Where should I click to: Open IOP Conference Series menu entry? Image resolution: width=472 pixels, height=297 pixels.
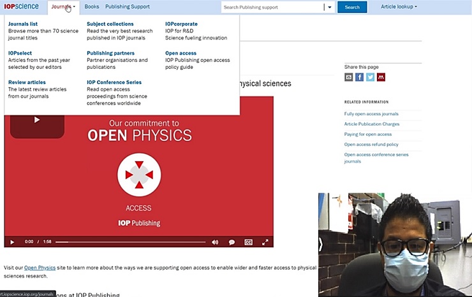114,82
